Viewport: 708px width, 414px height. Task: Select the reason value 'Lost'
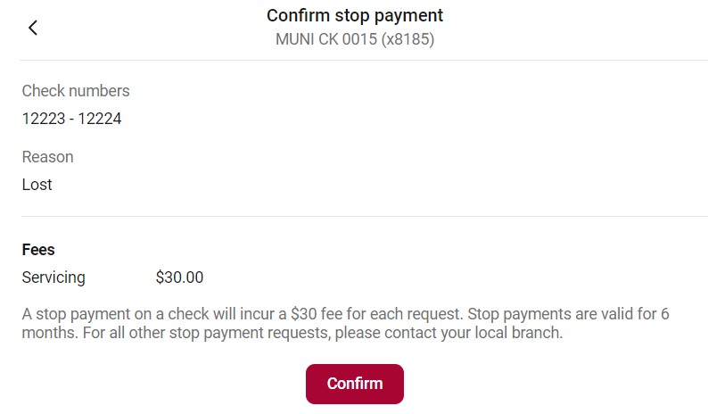pyautogui.click(x=37, y=185)
